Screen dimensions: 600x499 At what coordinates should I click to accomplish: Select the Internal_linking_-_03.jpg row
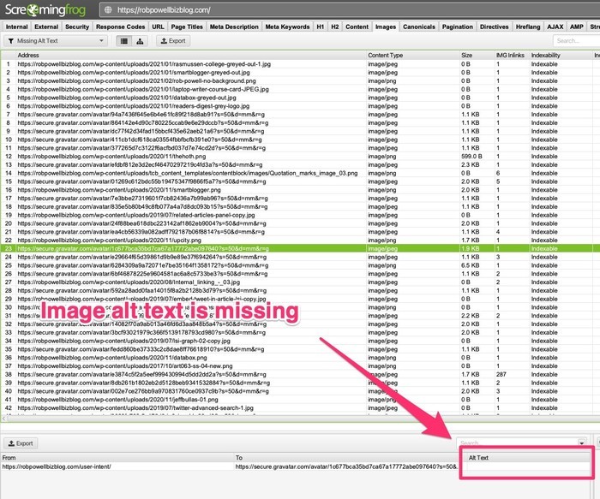(x=300, y=282)
